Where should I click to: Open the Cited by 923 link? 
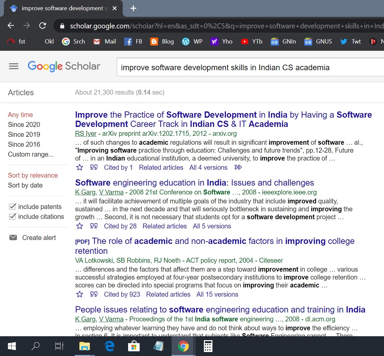(x=122, y=294)
